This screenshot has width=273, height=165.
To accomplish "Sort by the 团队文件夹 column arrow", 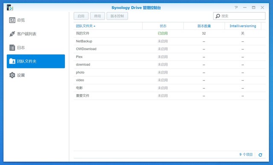I will point(94,26).
